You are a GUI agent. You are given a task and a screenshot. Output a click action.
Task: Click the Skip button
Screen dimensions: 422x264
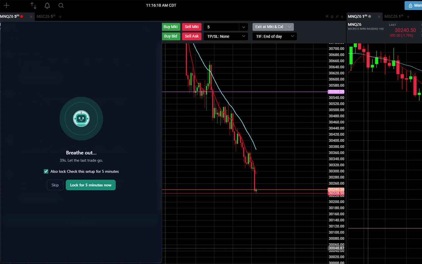55,185
